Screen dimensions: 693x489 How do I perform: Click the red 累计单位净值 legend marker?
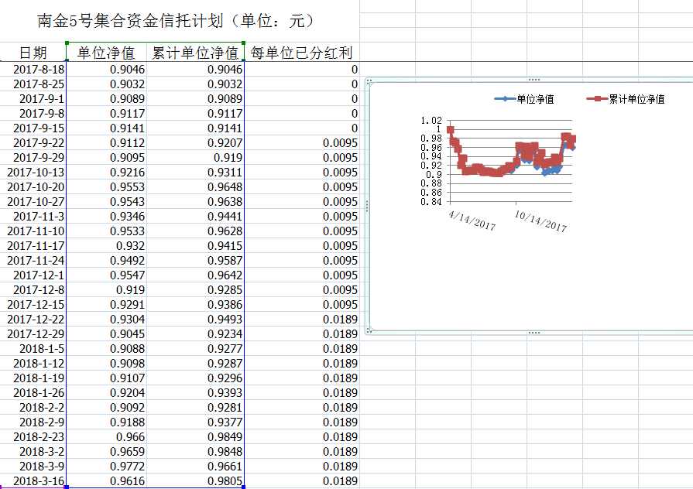[596, 99]
